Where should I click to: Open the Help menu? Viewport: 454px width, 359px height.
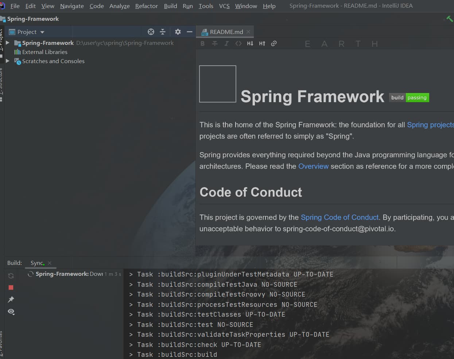click(269, 6)
